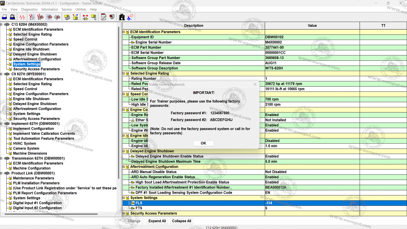Image resolution: width=407 pixels, height=229 pixels.
Task: Collapse the System Settings group in table
Action: click(124, 198)
